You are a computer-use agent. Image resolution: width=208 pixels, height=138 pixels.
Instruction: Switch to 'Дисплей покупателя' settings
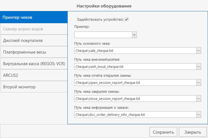pyautogui.click(x=34, y=41)
